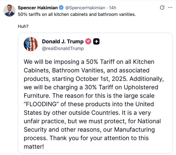Open the 14h timestamp link
Viewport: 176px width, 155px height.
click(x=113, y=8)
